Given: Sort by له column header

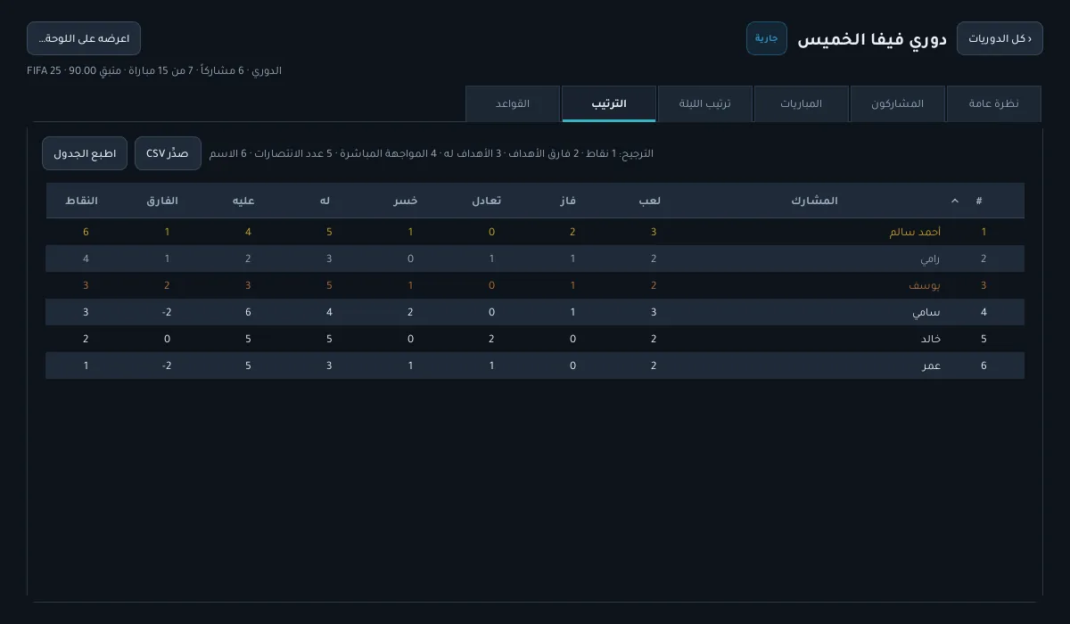Looking at the screenshot, I should click(x=325, y=201).
